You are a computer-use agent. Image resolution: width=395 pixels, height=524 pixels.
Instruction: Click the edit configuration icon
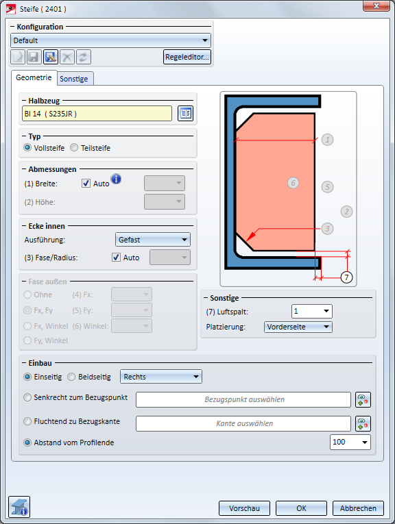pyautogui.click(x=51, y=57)
